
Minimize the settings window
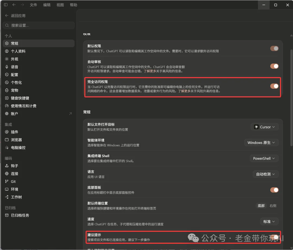pyautogui.click(x=264, y=5)
